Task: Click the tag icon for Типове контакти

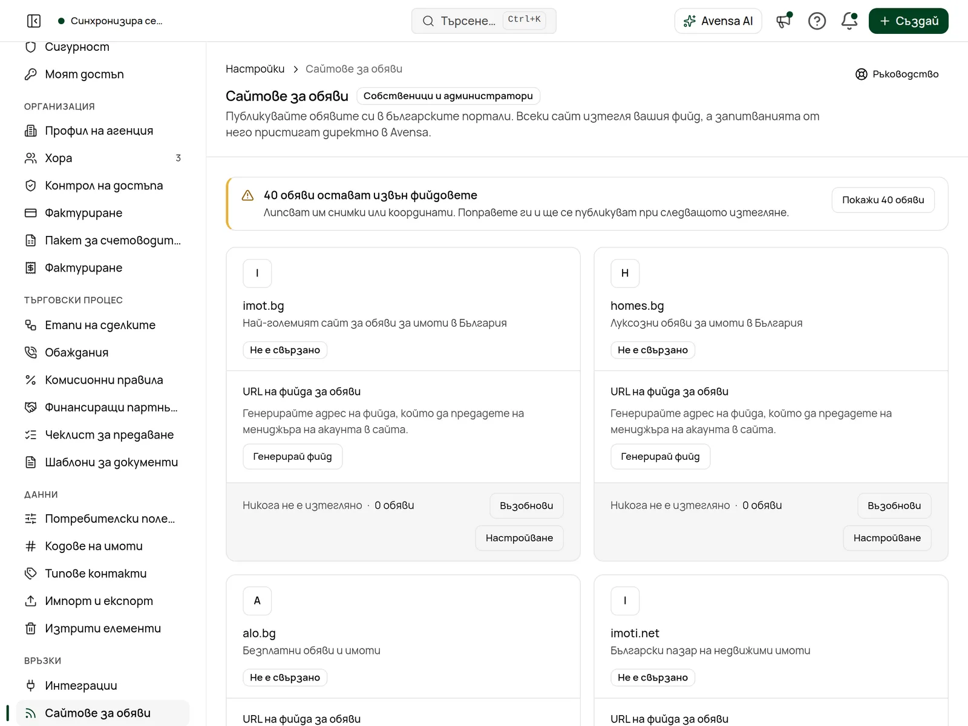Action: click(x=31, y=574)
